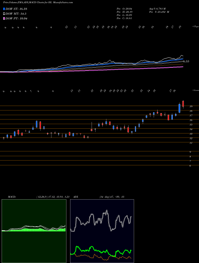The width and height of the screenshot is (199, 263).
Task: Click the MACD panel title label
Action: pos(12,196)
